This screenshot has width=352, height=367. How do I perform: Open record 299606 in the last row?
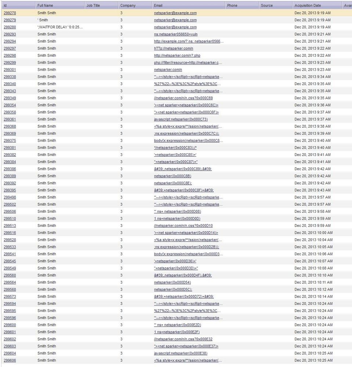click(x=10, y=360)
